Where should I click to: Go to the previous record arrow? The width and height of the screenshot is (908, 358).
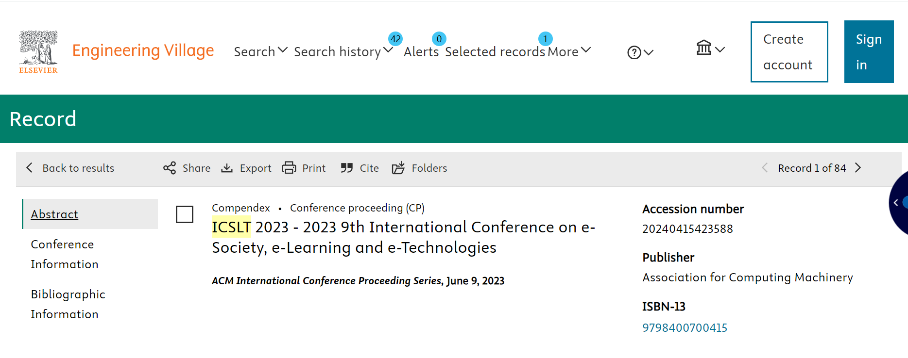pos(765,168)
